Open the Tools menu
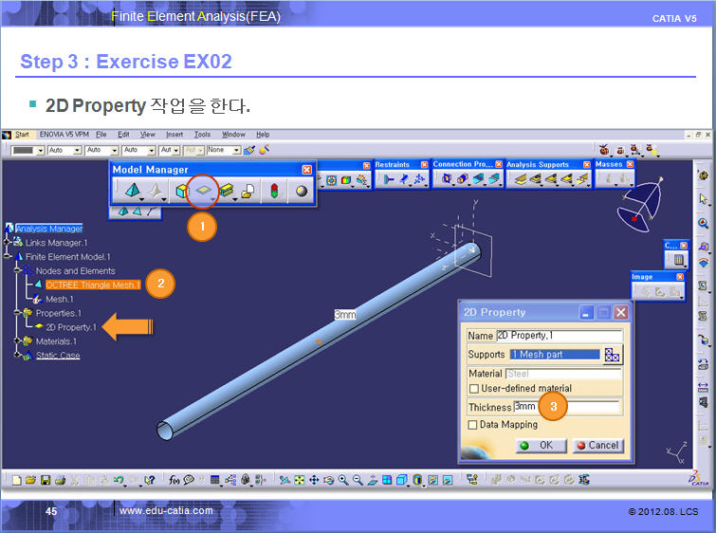 pos(203,135)
